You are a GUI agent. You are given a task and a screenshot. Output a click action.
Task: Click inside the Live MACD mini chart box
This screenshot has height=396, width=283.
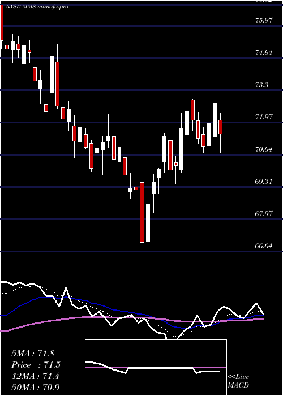point(156,368)
